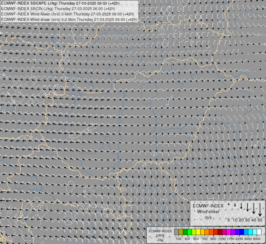This screenshot has width=266, height=244.
Task: Select the 30 m/s wind shear arrow
Action: [248, 207]
